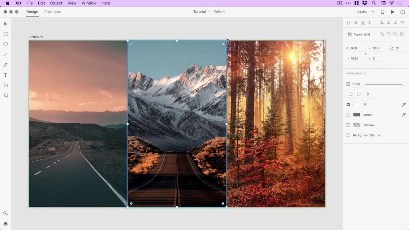Screen dimensions: 409x230
Task: Open the Object menu
Action: (56, 3)
